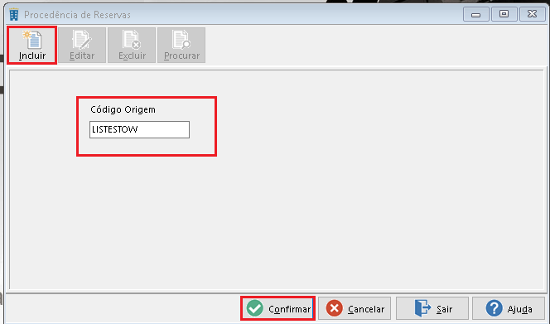Click the Sair exit door icon
The image size is (550, 324).
[422, 308]
